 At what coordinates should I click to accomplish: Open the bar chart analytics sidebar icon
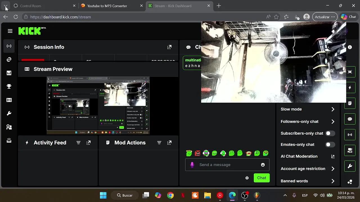click(9, 73)
